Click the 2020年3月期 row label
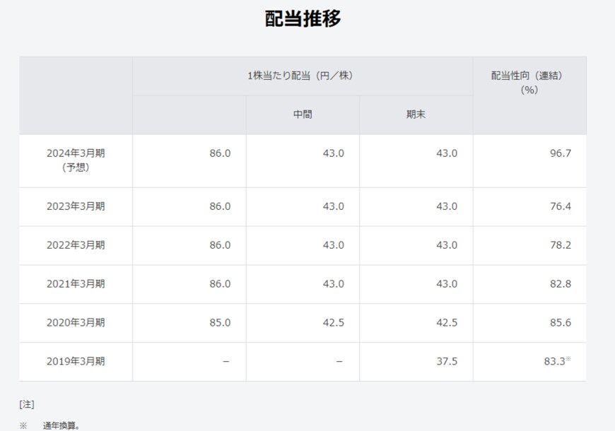This screenshot has height=431, width=615. pos(76,323)
